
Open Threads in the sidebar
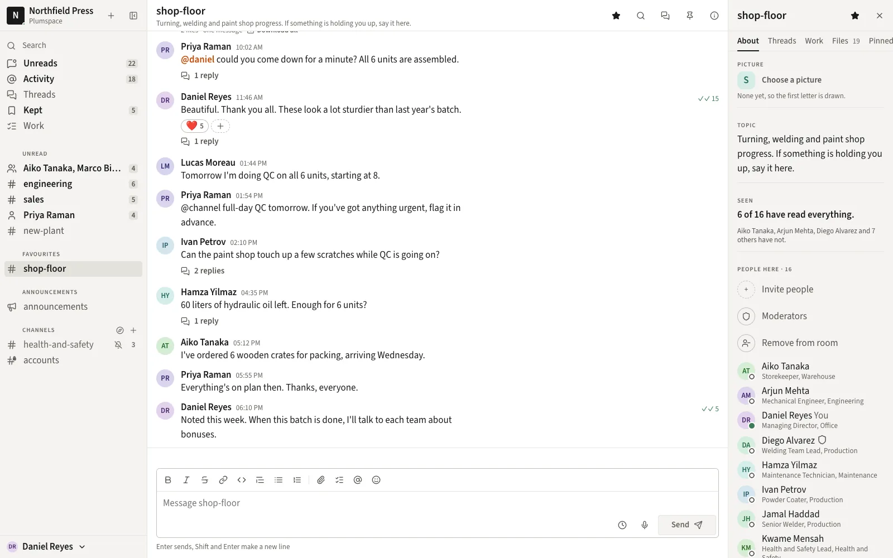tap(73, 94)
